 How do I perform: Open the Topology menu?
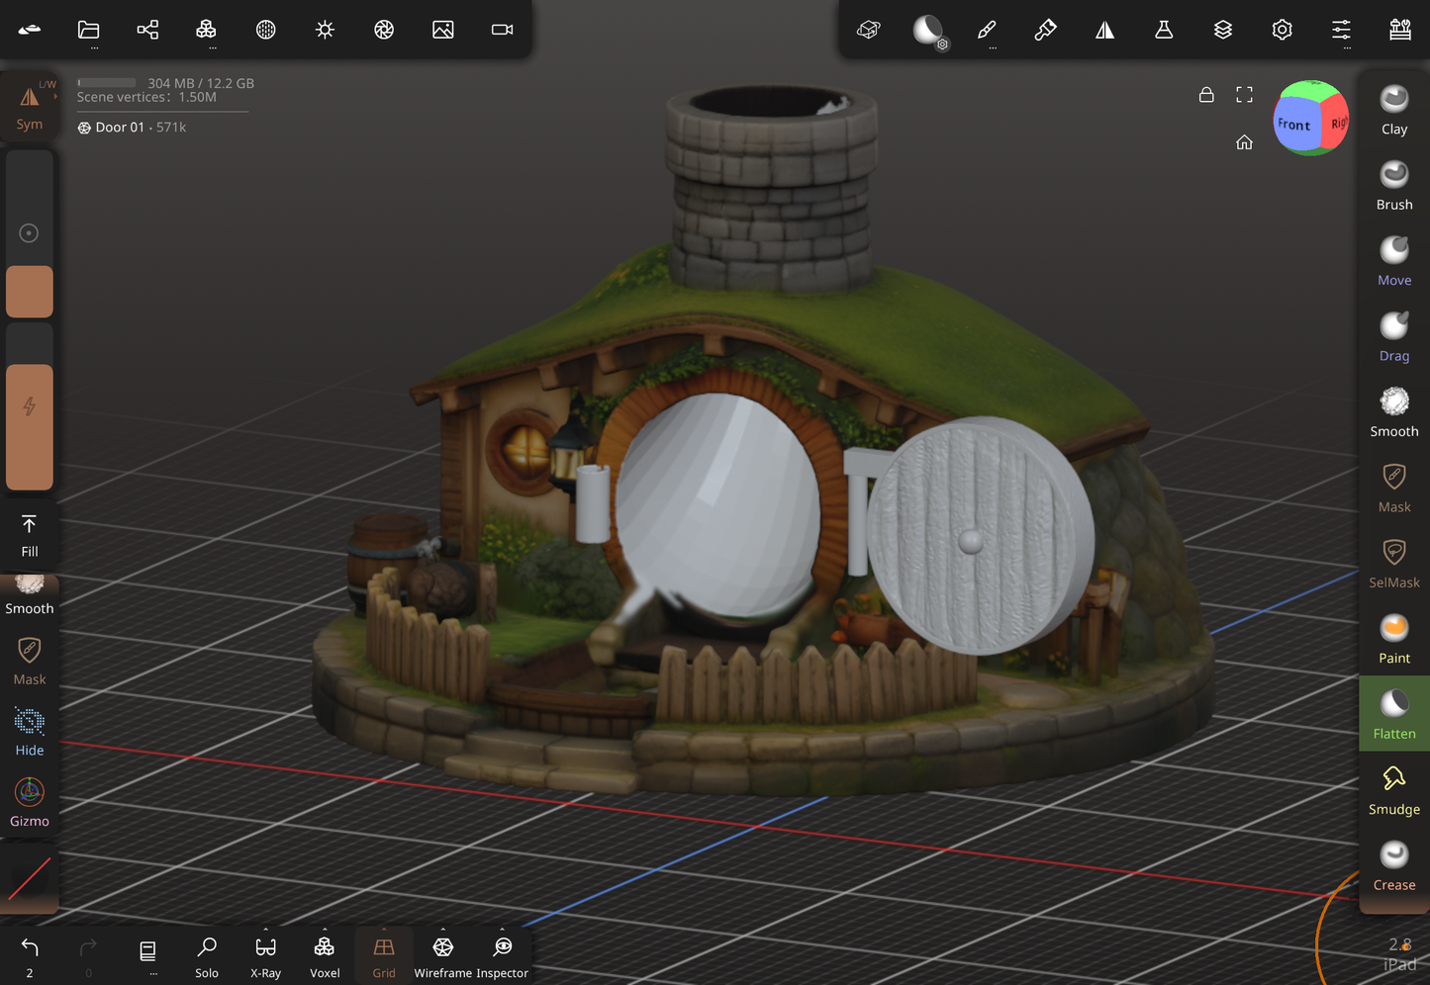(x=206, y=30)
